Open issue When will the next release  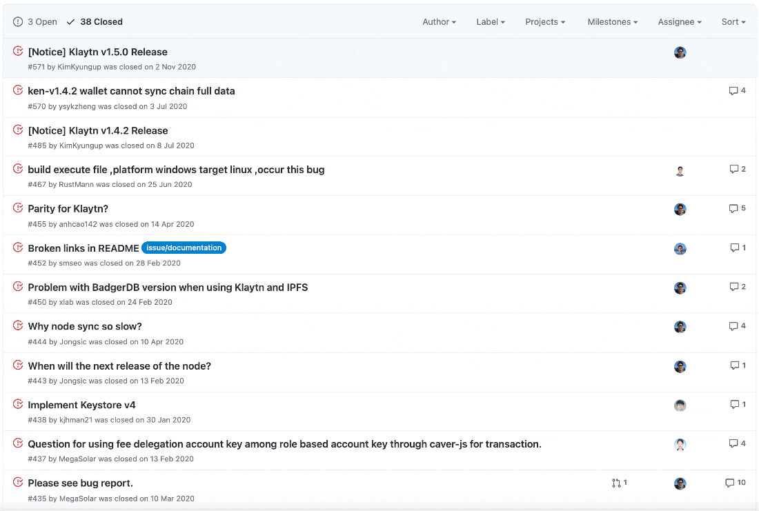click(x=119, y=365)
